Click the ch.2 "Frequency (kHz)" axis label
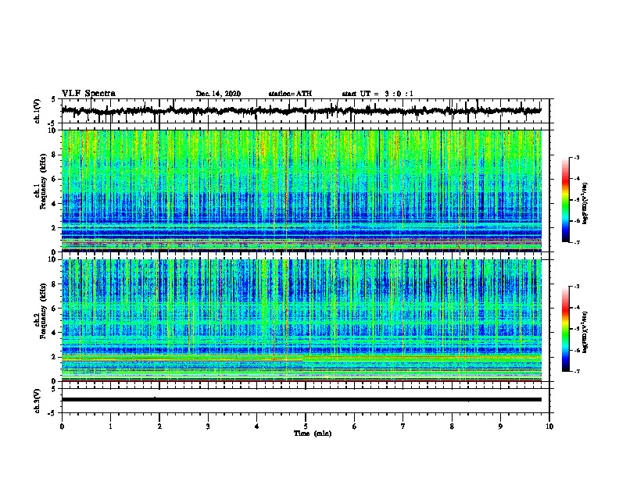The image size is (619, 478). coord(43,311)
